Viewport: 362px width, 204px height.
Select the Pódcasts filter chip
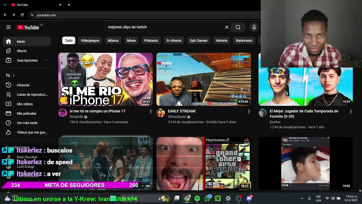[151, 41]
